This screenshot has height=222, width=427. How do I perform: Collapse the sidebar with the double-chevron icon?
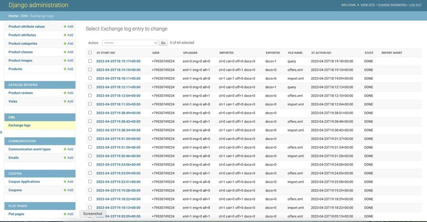tap(1, 132)
